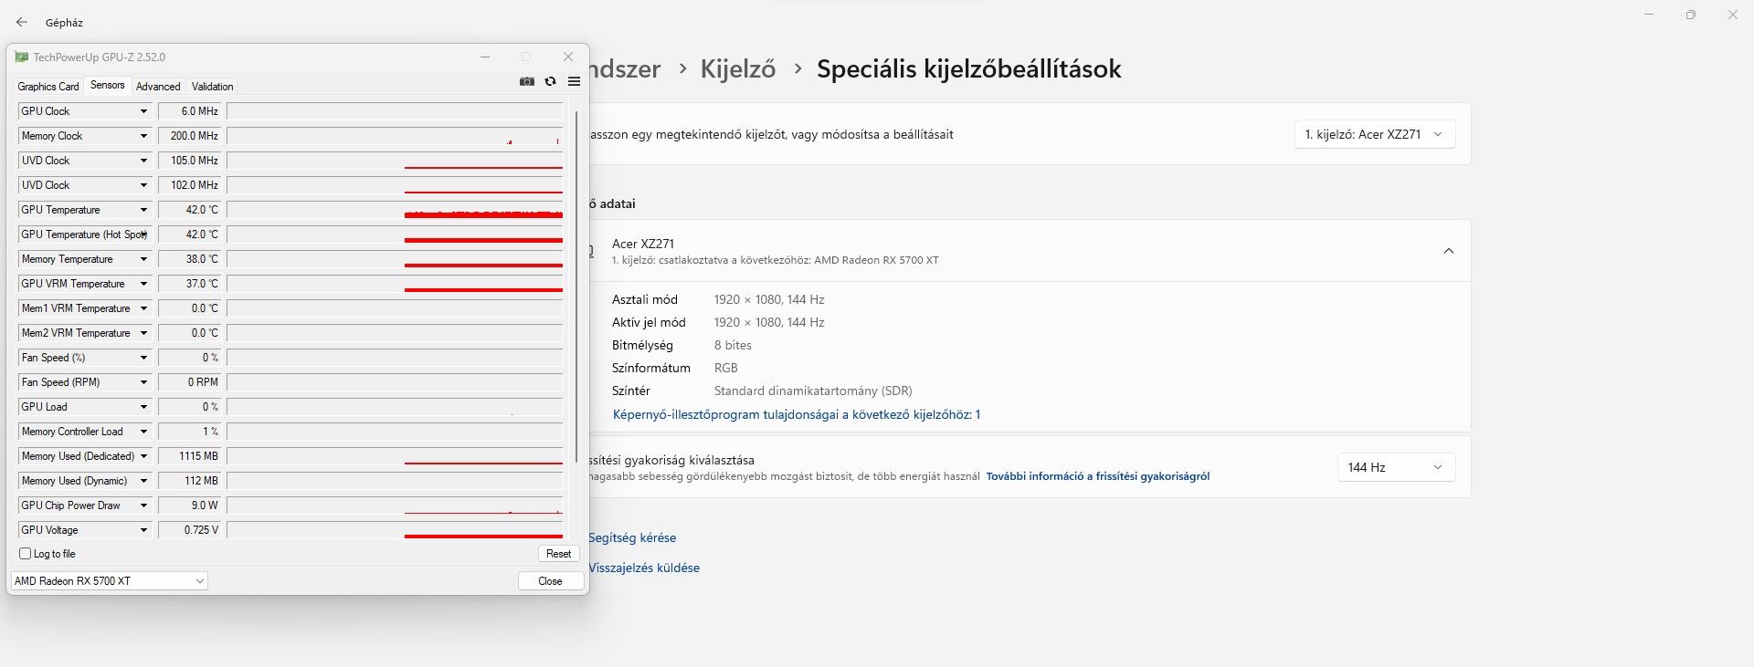
Task: Click the GPU Temperature history graph
Action: point(395,210)
